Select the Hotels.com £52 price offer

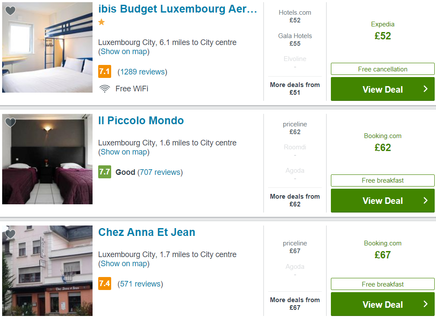click(295, 16)
